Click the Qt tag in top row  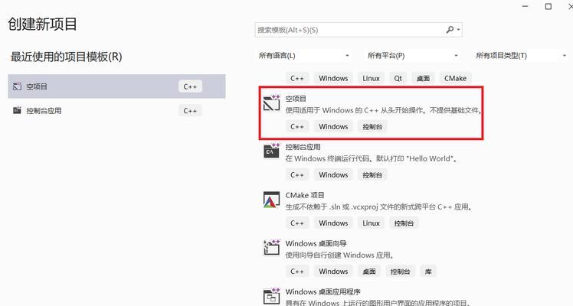(x=398, y=78)
